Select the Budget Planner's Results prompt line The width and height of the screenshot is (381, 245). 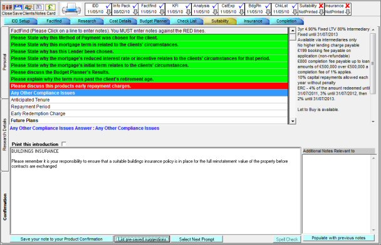click(149, 72)
